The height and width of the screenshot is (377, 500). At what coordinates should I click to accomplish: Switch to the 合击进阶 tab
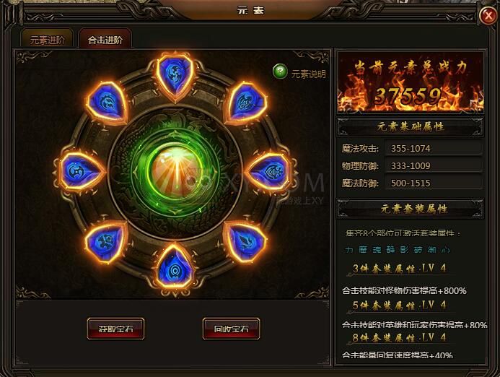coord(105,39)
